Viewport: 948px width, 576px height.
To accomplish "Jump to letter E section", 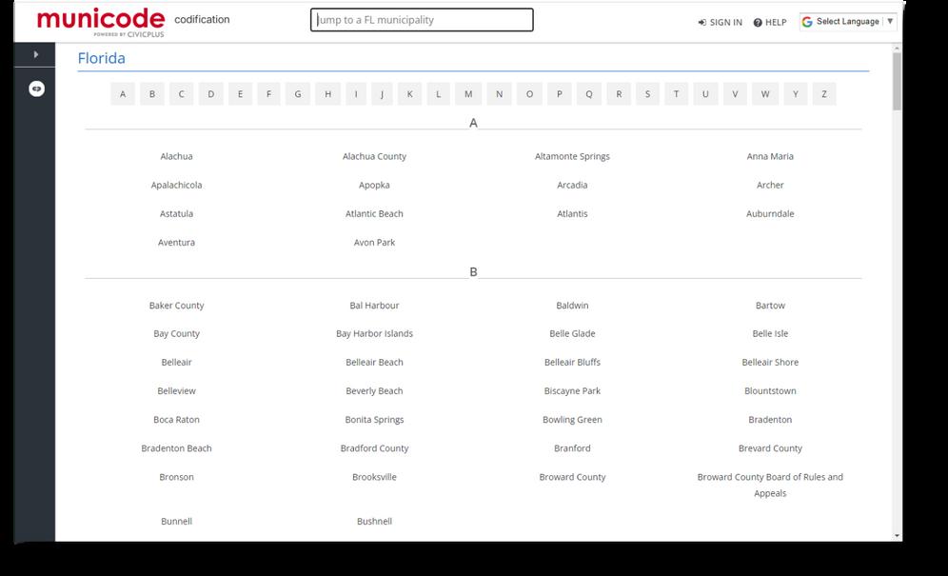I will tap(240, 94).
